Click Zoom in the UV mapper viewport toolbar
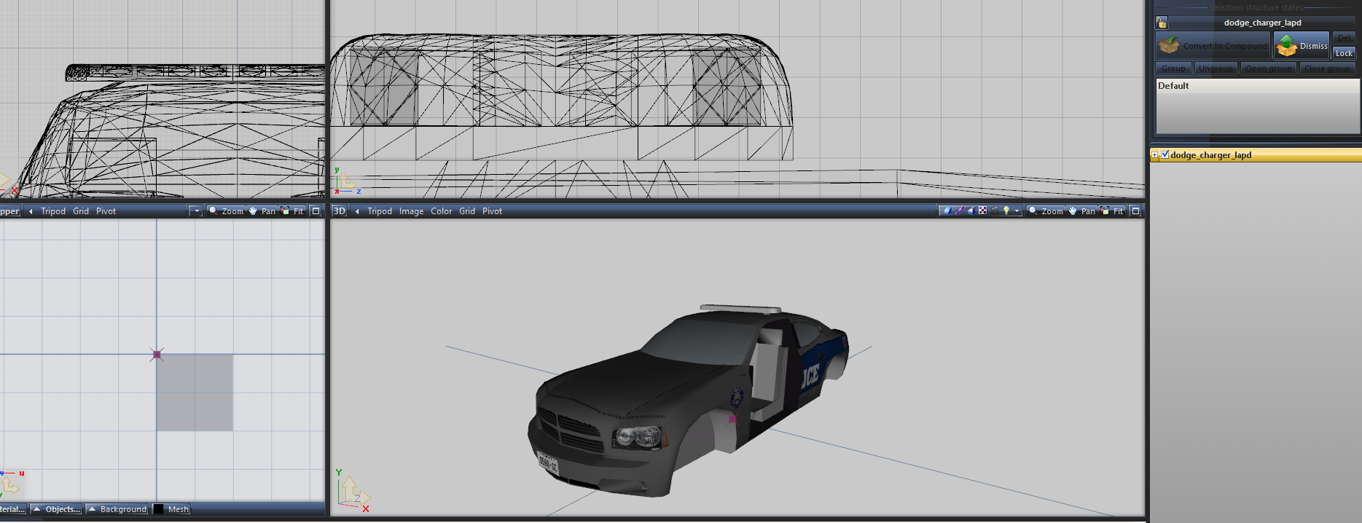1362x523 pixels. (x=226, y=211)
